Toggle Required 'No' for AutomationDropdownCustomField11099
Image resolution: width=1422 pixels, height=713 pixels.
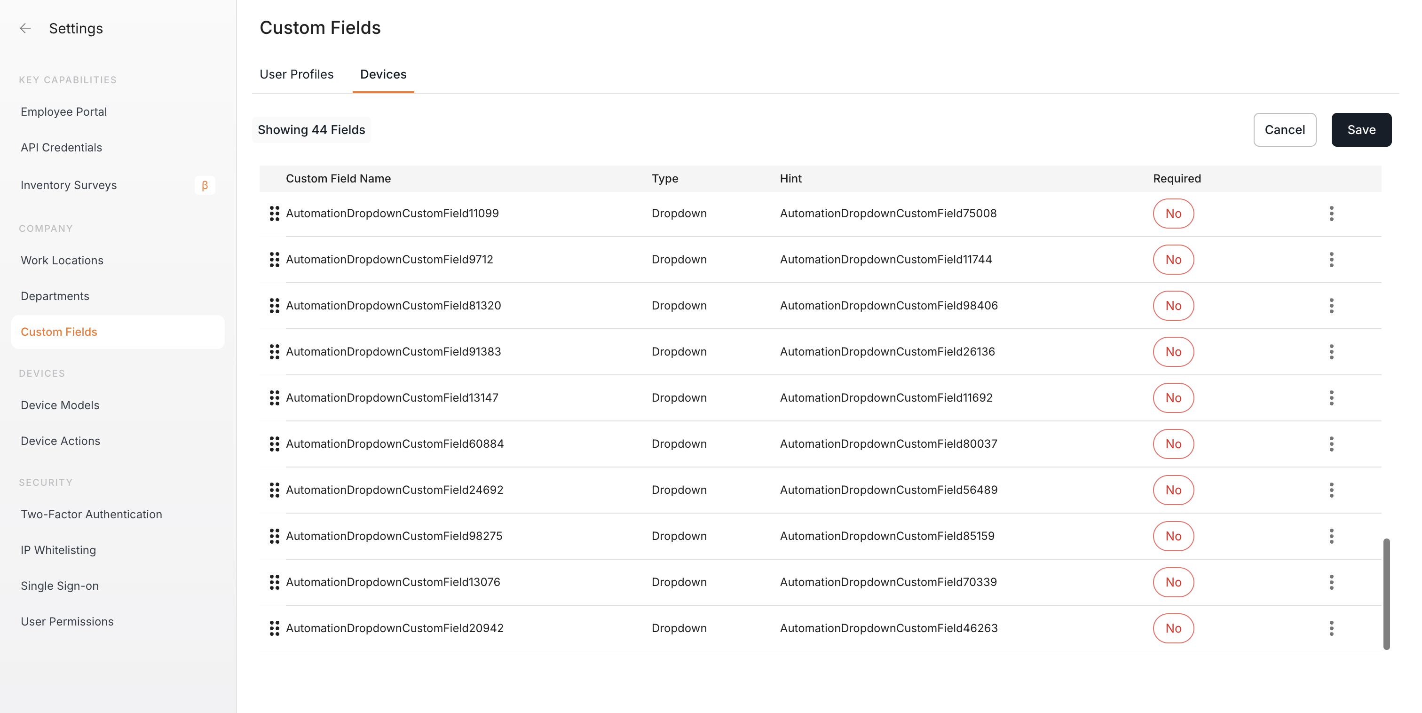pos(1173,214)
